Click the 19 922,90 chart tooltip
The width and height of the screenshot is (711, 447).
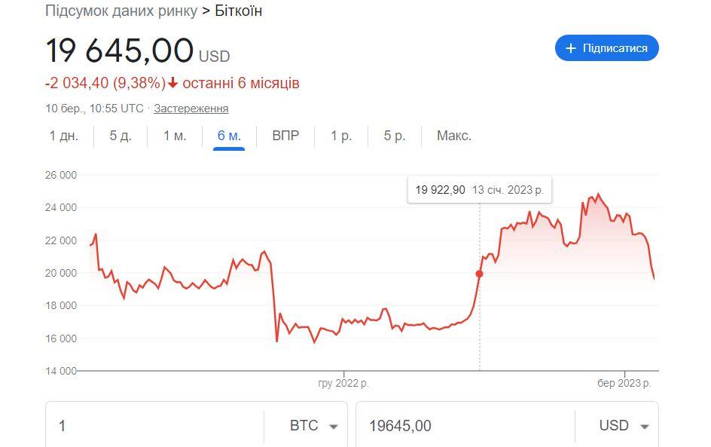[479, 190]
